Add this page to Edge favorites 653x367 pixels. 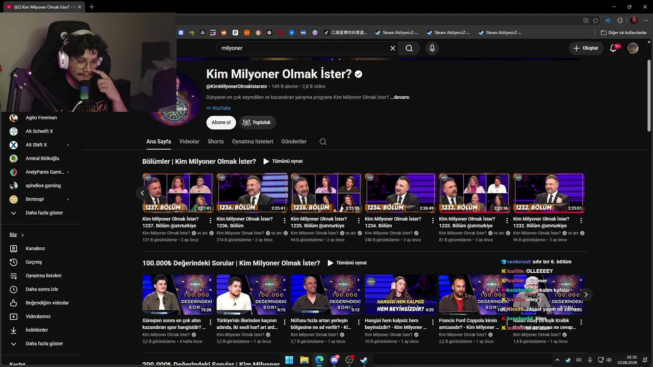[x=595, y=20]
